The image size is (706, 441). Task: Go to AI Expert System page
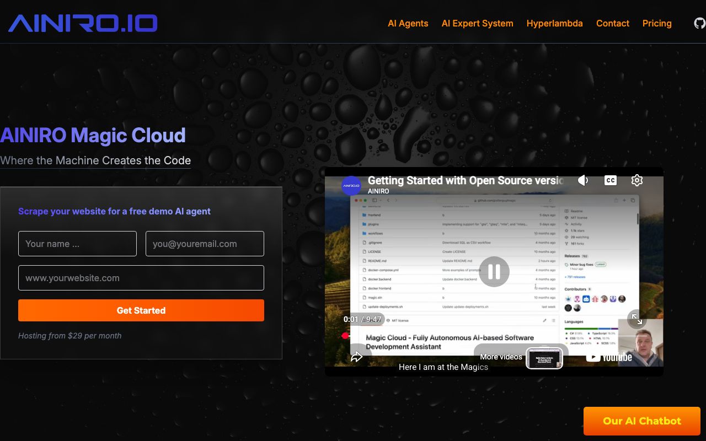[x=478, y=23]
